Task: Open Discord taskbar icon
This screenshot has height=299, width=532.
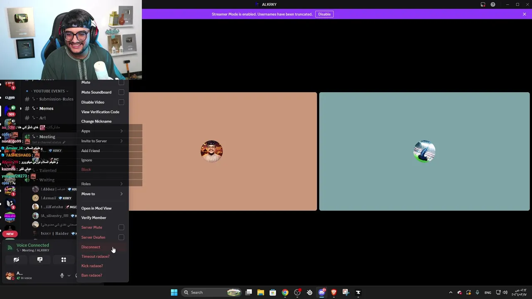Action: pyautogui.click(x=322, y=292)
